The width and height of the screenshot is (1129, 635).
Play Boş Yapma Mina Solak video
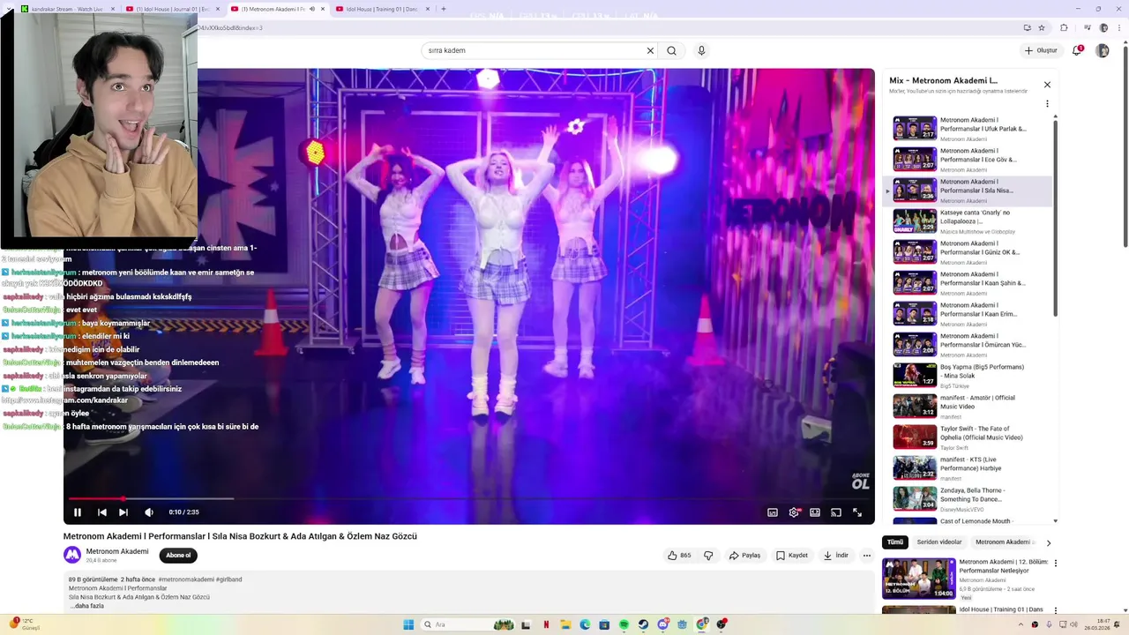pyautogui.click(x=968, y=376)
